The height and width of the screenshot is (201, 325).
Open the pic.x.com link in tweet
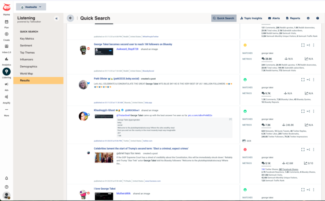[200, 115]
